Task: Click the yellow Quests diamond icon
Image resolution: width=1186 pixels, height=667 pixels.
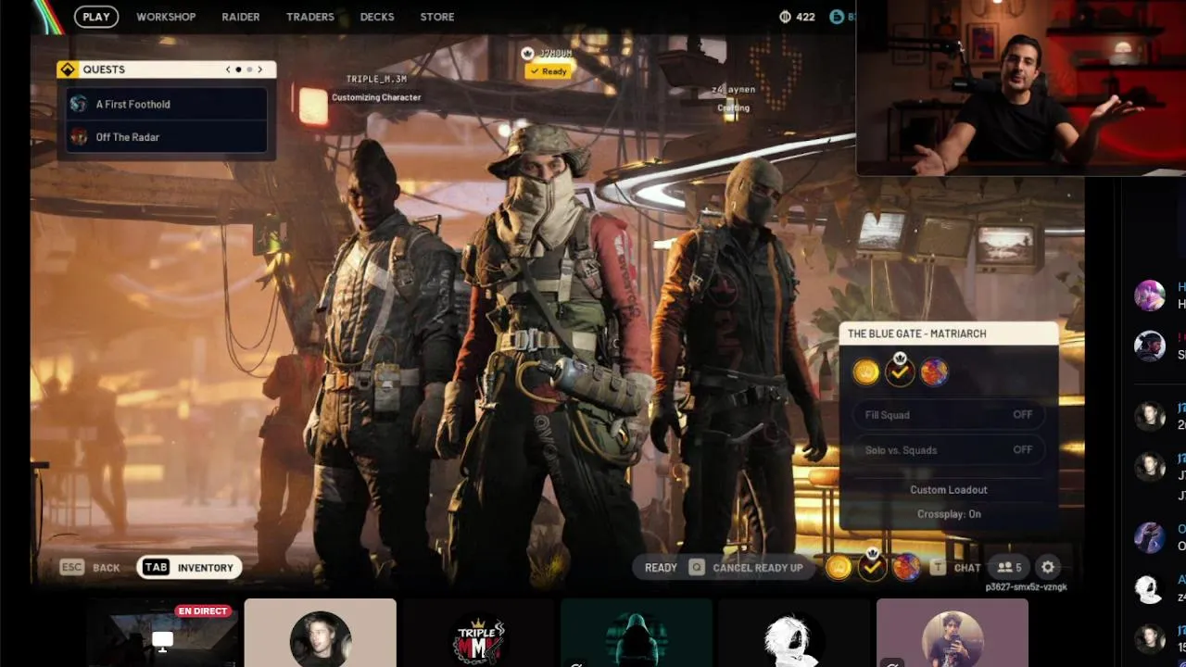Action: point(67,69)
